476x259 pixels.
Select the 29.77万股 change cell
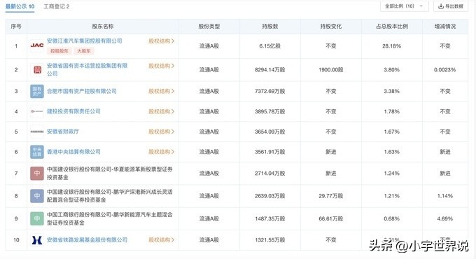331,196
